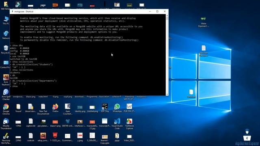Viewport: 260px width, 146px height.
Task: Click db.disableFreeMonitoring() text in console
Action: coord(121,40)
